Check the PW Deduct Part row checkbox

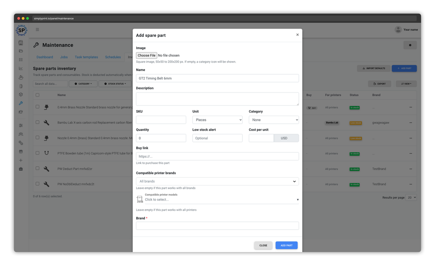click(x=37, y=168)
